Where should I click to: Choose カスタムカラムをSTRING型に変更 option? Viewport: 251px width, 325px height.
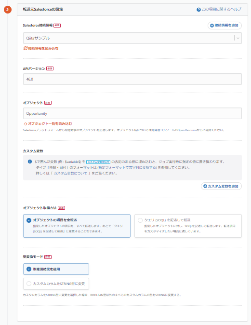coord(56,284)
